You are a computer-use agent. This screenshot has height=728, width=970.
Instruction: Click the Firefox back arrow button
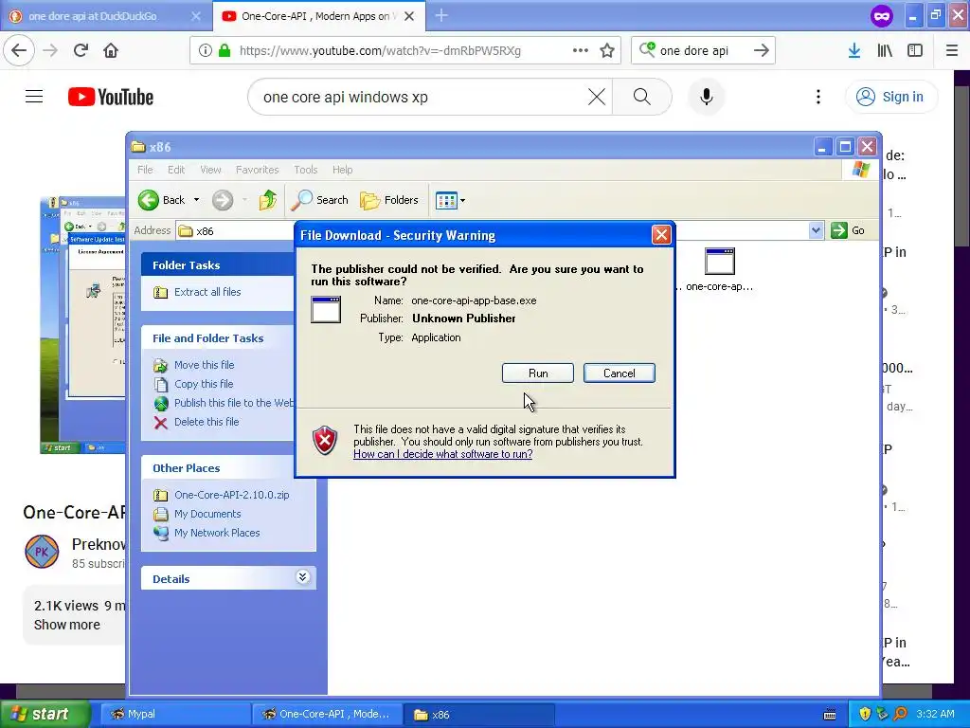(x=19, y=50)
